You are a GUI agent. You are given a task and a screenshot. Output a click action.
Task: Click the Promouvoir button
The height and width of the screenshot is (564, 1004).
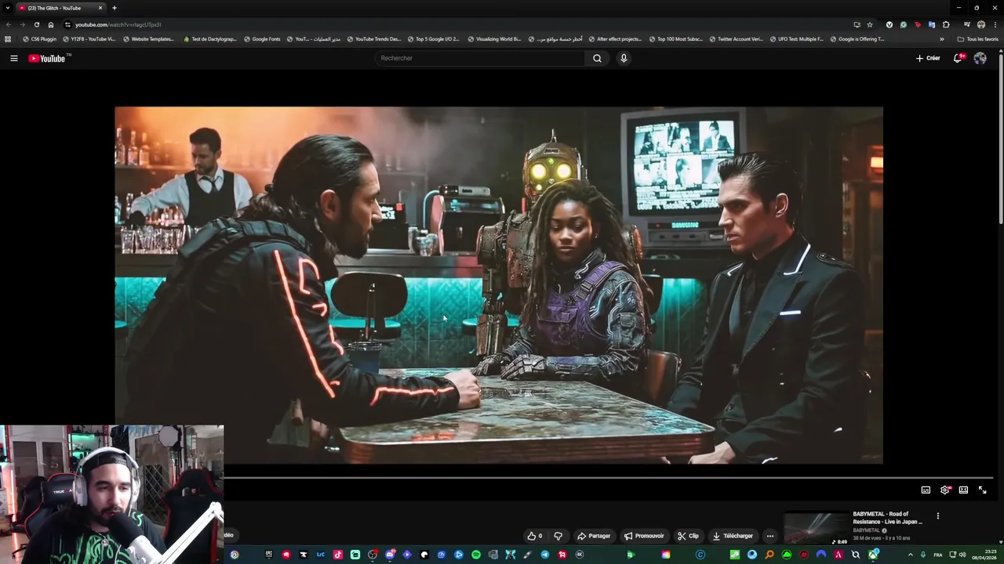(x=644, y=536)
